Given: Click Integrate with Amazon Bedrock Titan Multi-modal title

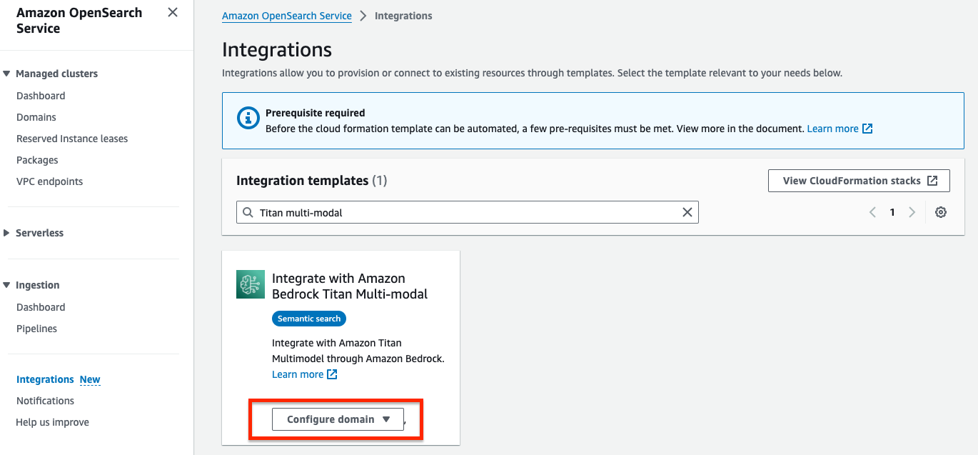Looking at the screenshot, I should click(x=350, y=286).
